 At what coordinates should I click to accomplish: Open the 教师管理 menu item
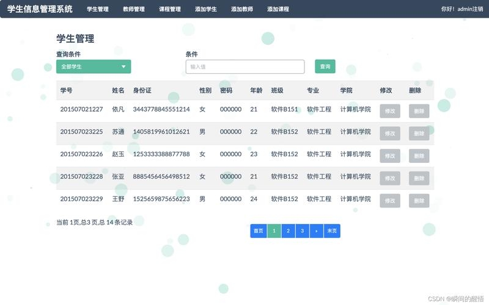(x=133, y=9)
